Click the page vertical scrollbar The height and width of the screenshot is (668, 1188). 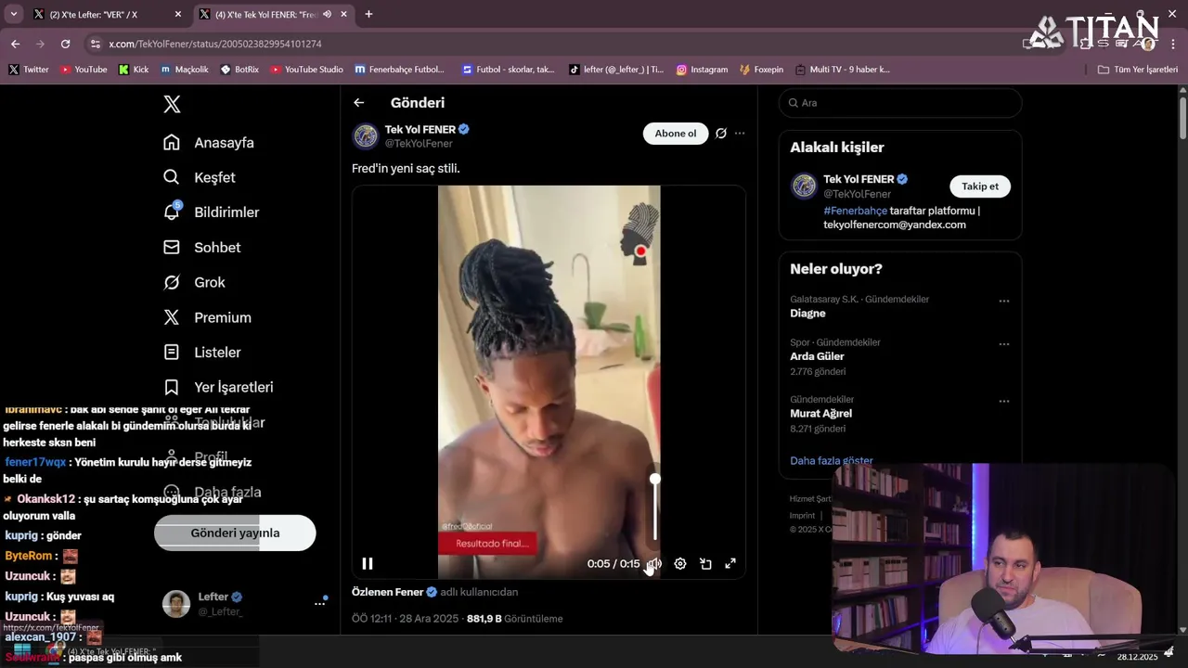[x=1182, y=121]
